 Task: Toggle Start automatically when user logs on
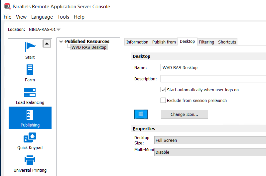(x=163, y=90)
